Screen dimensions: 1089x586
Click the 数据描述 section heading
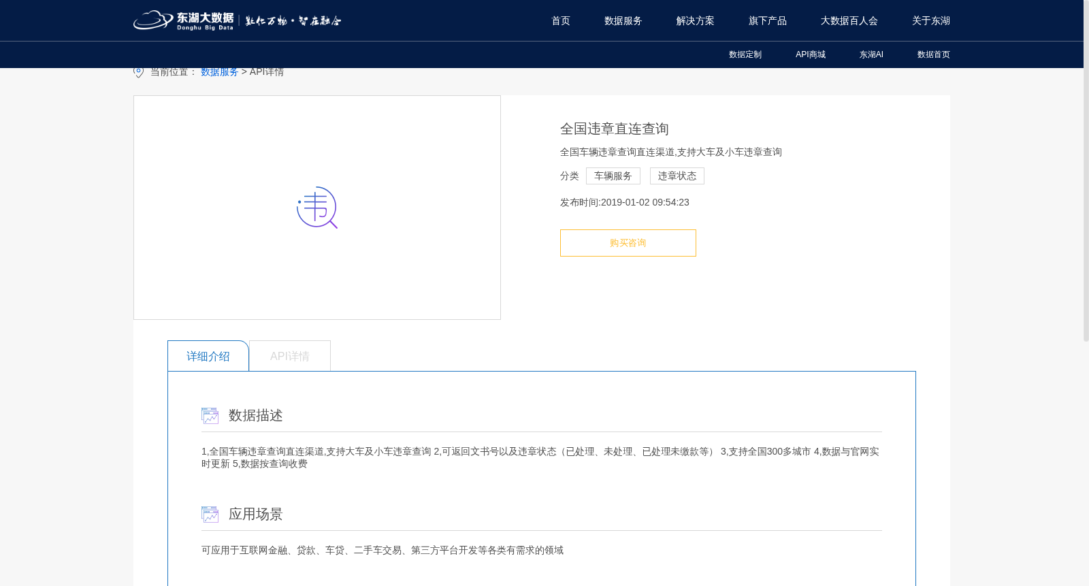click(256, 416)
